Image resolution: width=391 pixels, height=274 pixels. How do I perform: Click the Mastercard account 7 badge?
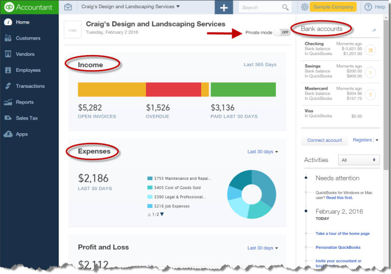[370, 95]
